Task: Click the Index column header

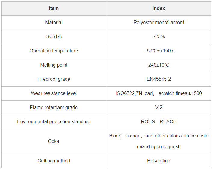Action: pos(159,8)
